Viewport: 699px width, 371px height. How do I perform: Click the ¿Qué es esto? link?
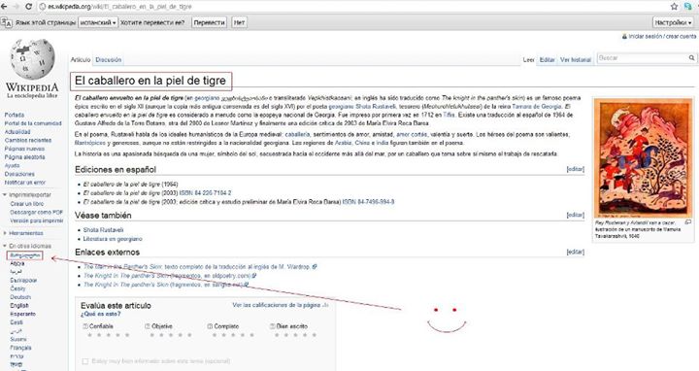point(100,314)
